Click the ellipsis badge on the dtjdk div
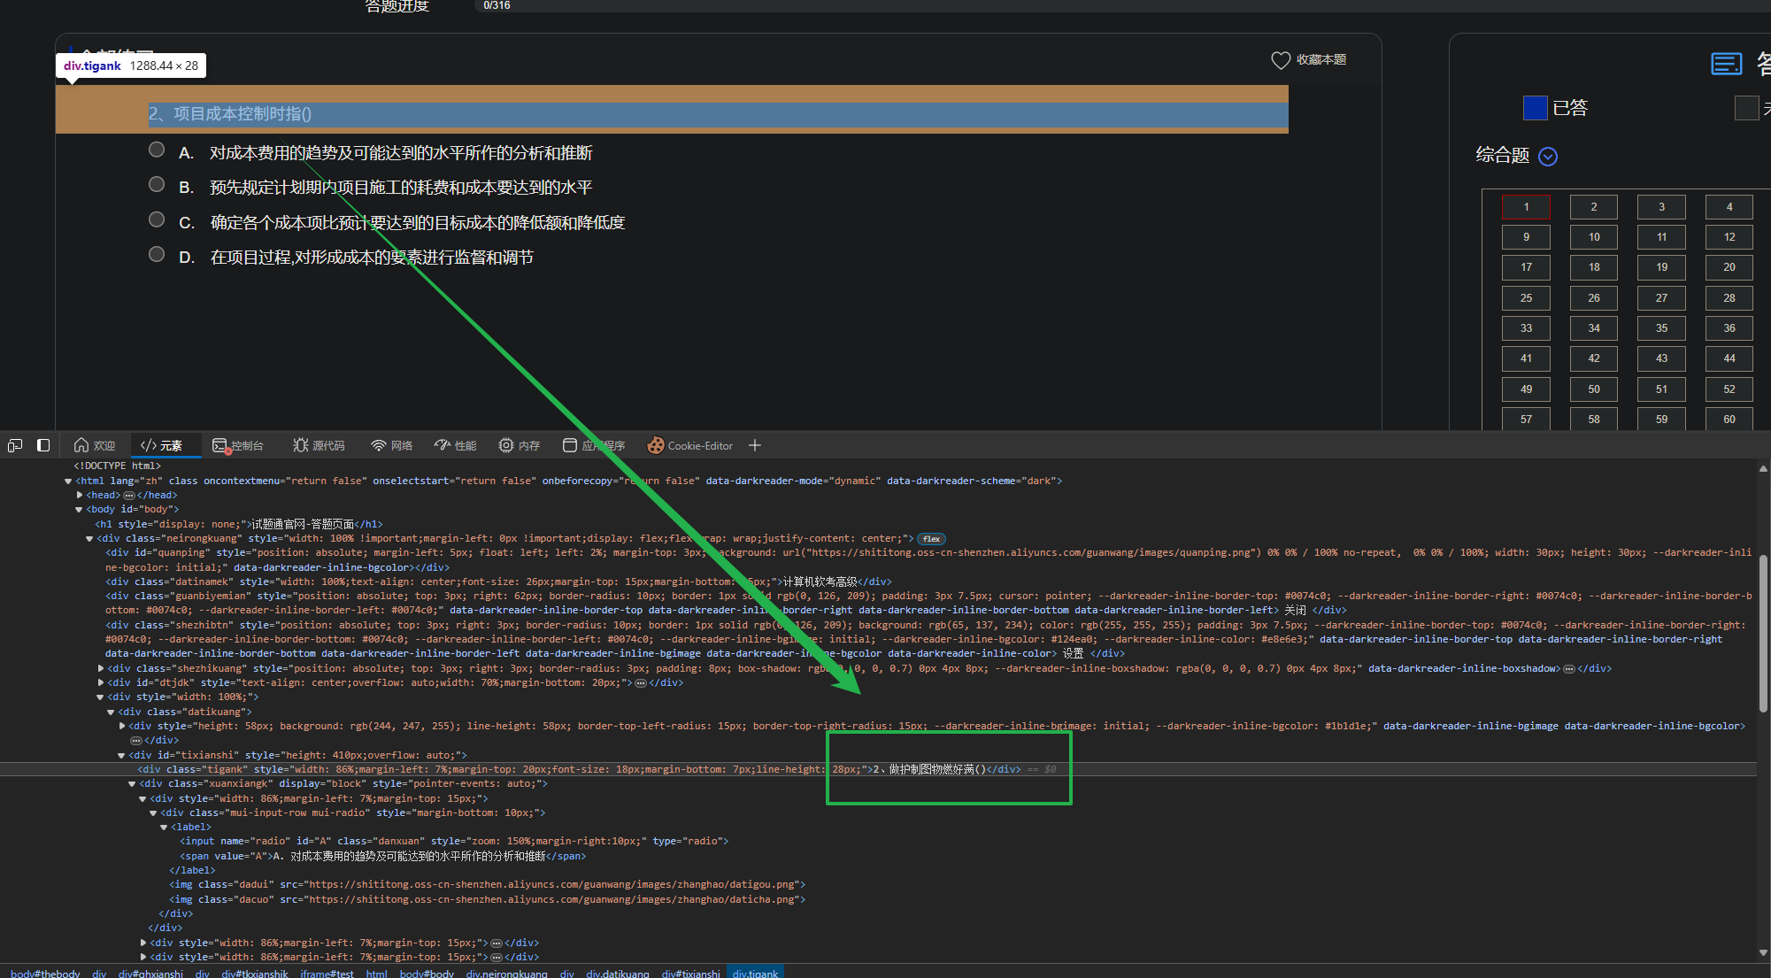Image resolution: width=1771 pixels, height=978 pixels. pyautogui.click(x=641, y=683)
